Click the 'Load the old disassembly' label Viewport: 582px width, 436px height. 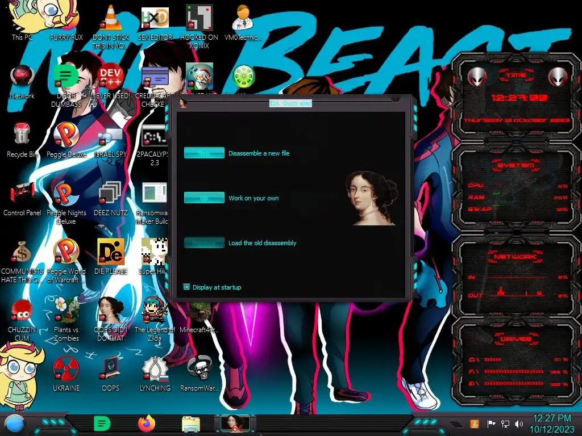click(262, 243)
